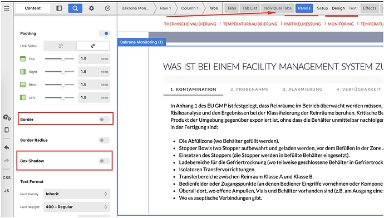Click the Bttm padding rem unit

(x=104, y=85)
